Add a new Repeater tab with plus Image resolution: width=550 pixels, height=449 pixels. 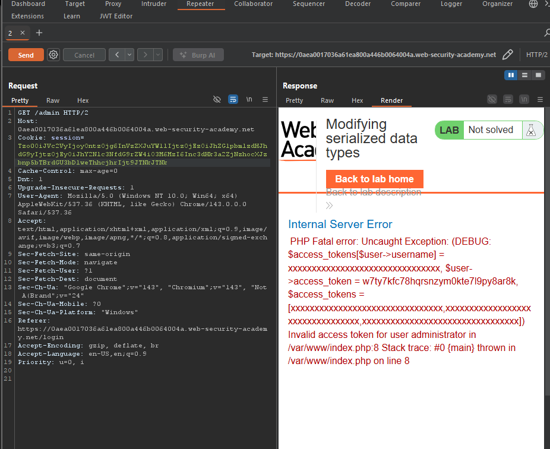[39, 33]
